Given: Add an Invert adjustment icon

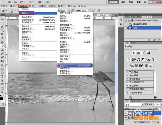Looking at the screenshot, I should (132, 66).
